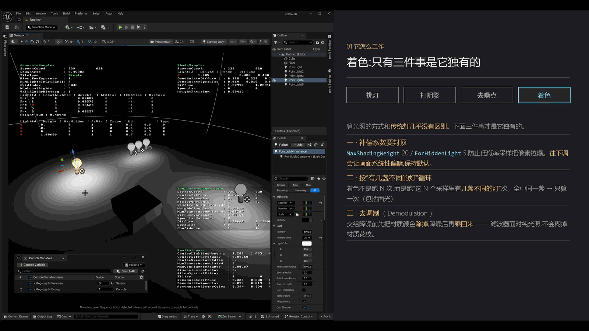
Task: Select the scale gizmo tool in viewport
Action: coord(37,42)
